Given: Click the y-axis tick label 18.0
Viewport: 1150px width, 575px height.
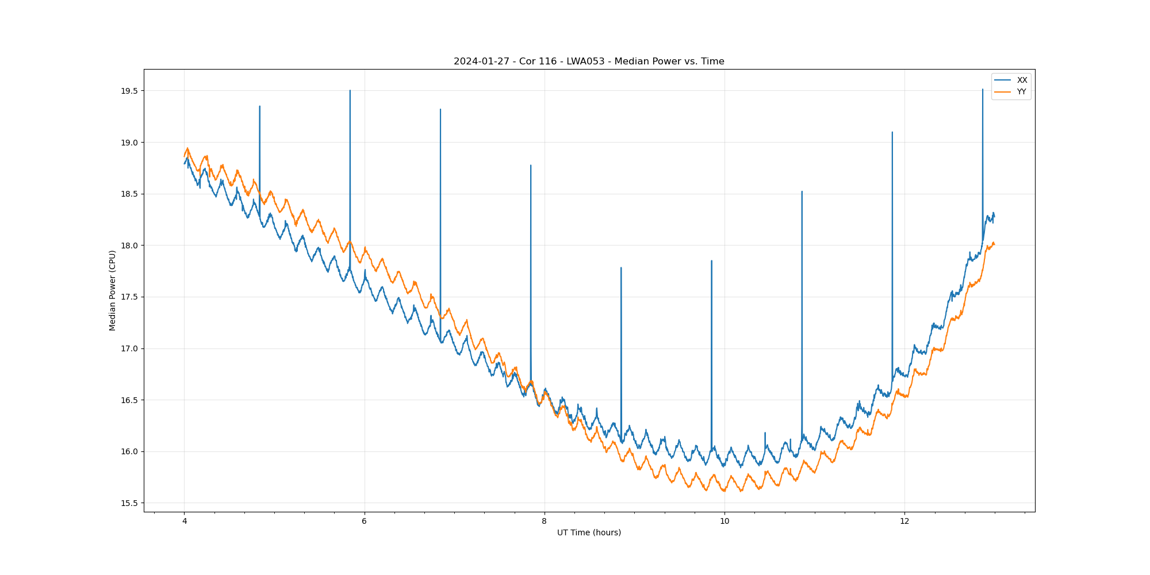Looking at the screenshot, I should tap(129, 246).
